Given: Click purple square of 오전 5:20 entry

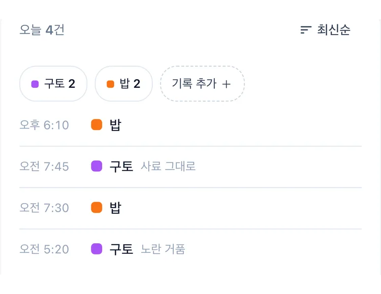Looking at the screenshot, I should pyautogui.click(x=97, y=249).
